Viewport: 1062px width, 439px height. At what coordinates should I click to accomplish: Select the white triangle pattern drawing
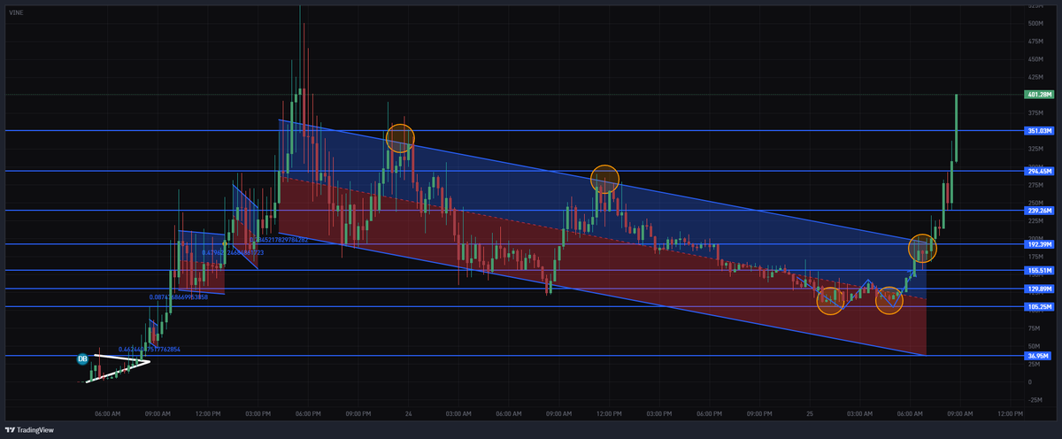click(119, 367)
